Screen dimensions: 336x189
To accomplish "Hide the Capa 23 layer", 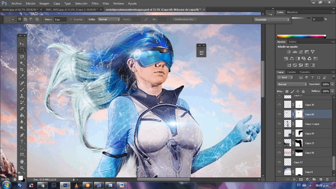I will click(279, 143).
